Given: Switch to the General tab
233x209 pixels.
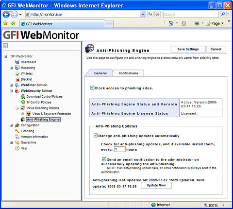Looking at the screenshot, I should coord(100,73).
